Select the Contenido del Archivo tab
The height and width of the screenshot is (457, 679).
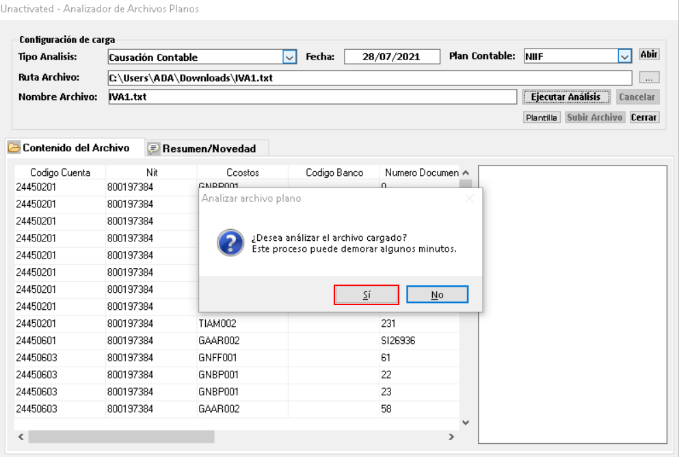tap(75, 148)
